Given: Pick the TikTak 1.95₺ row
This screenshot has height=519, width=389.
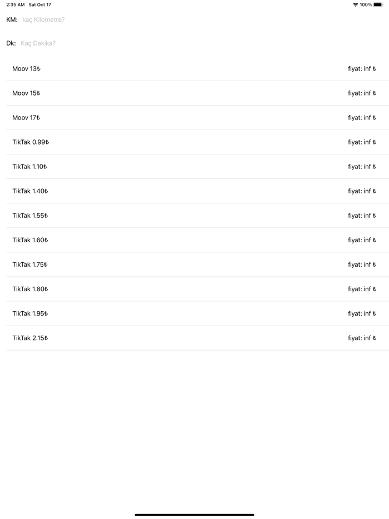Looking at the screenshot, I should click(x=194, y=313).
